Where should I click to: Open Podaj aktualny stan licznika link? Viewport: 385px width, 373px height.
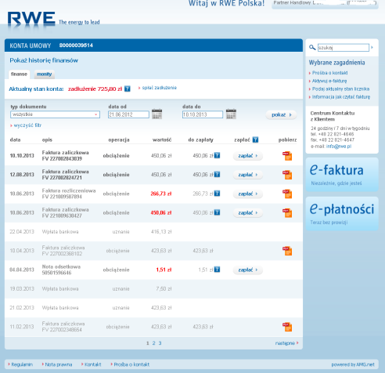(x=340, y=89)
